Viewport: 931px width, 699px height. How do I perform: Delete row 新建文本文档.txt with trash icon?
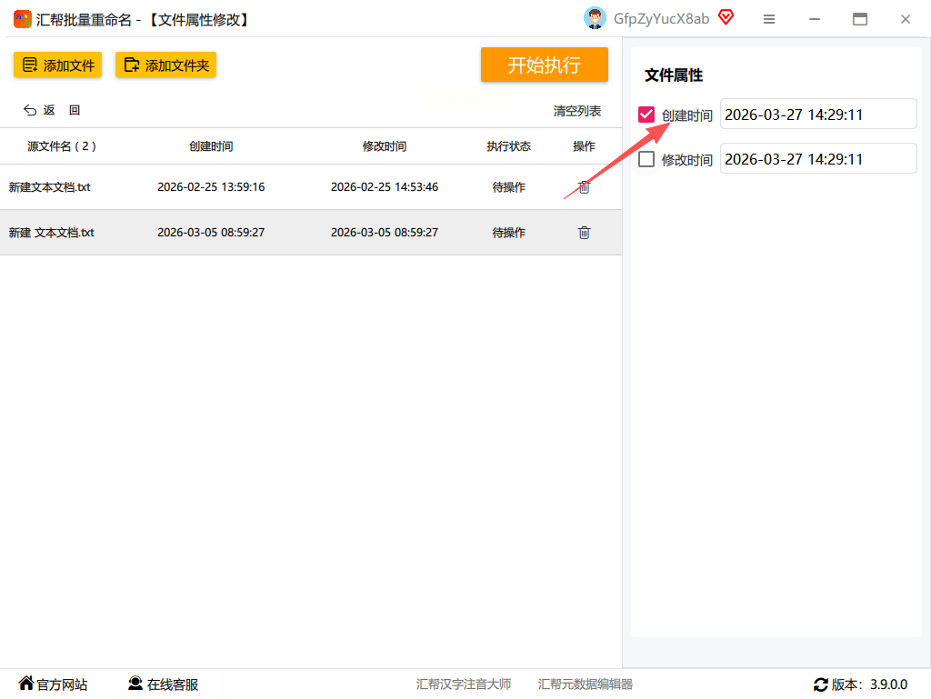pos(585,187)
